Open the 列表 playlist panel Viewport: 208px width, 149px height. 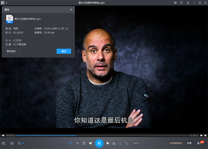coord(189,143)
